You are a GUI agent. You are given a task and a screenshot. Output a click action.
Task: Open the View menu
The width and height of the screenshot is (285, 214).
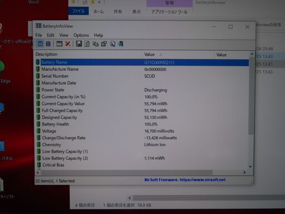point(64,35)
